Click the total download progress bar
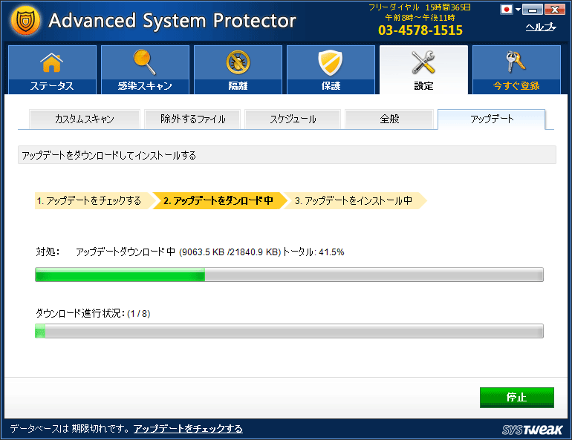Image resolution: width=572 pixels, height=440 pixels. coord(289,275)
